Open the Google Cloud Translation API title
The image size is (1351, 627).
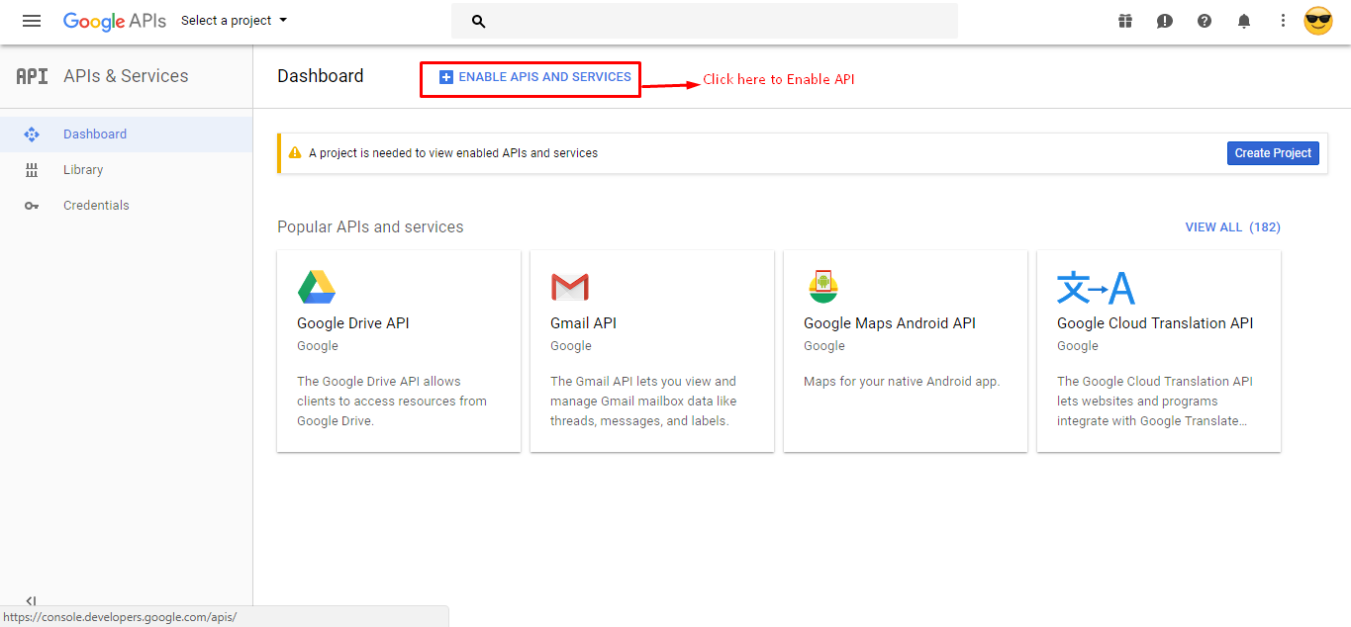[1155, 323]
